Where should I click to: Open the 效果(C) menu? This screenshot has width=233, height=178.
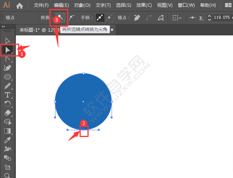(x=144, y=5)
